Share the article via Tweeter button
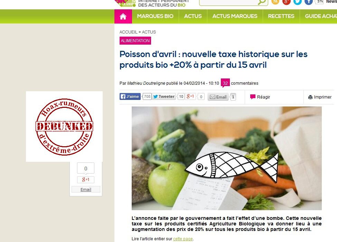The height and width of the screenshot is (242, 337). 164,96
